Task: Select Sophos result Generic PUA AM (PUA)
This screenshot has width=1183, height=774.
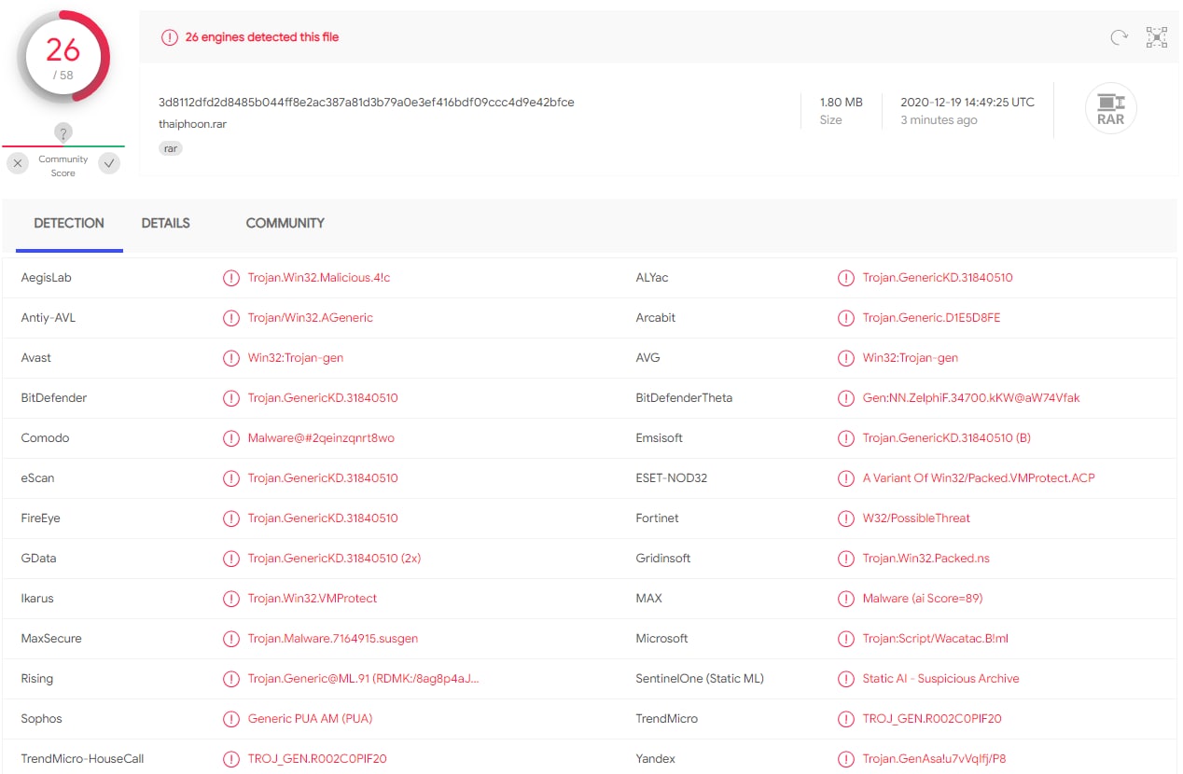Action: pos(311,719)
